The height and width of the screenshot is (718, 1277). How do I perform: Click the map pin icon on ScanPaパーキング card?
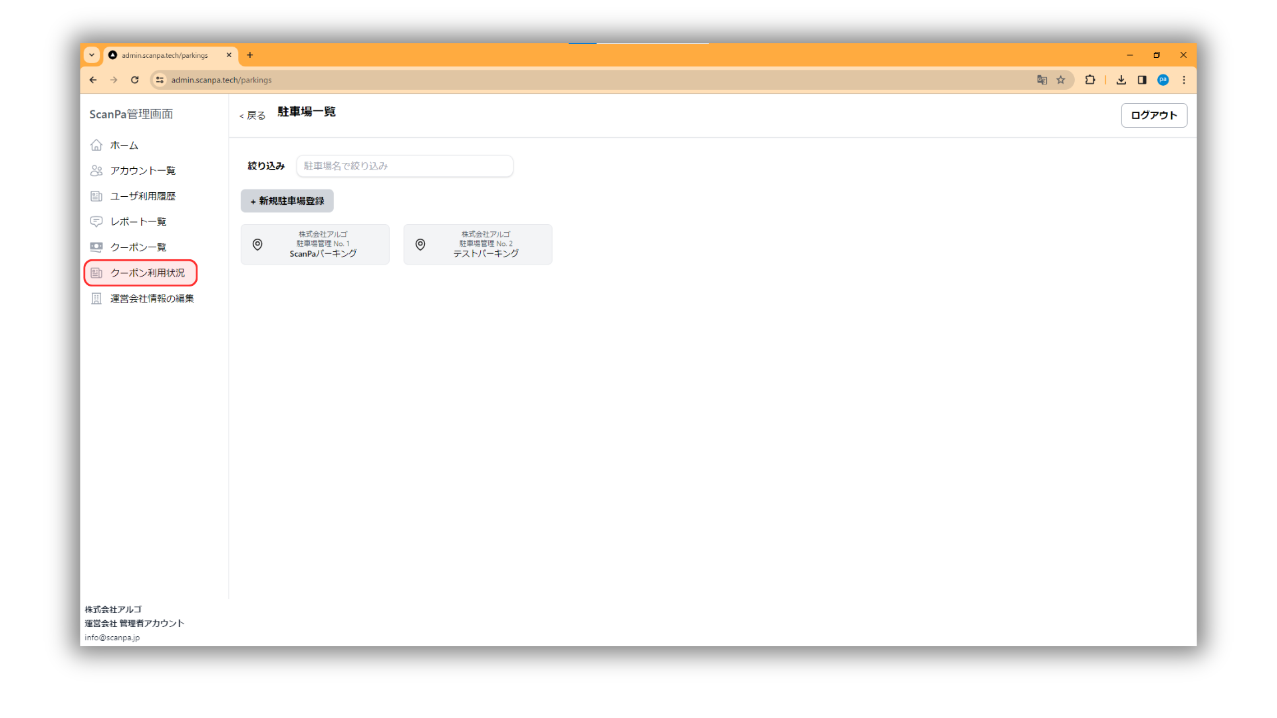257,245
